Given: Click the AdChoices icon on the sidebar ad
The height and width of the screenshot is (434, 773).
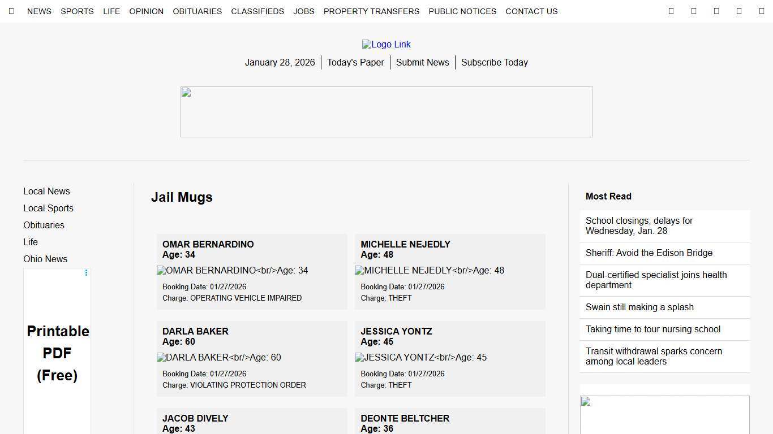Looking at the screenshot, I should tap(86, 273).
